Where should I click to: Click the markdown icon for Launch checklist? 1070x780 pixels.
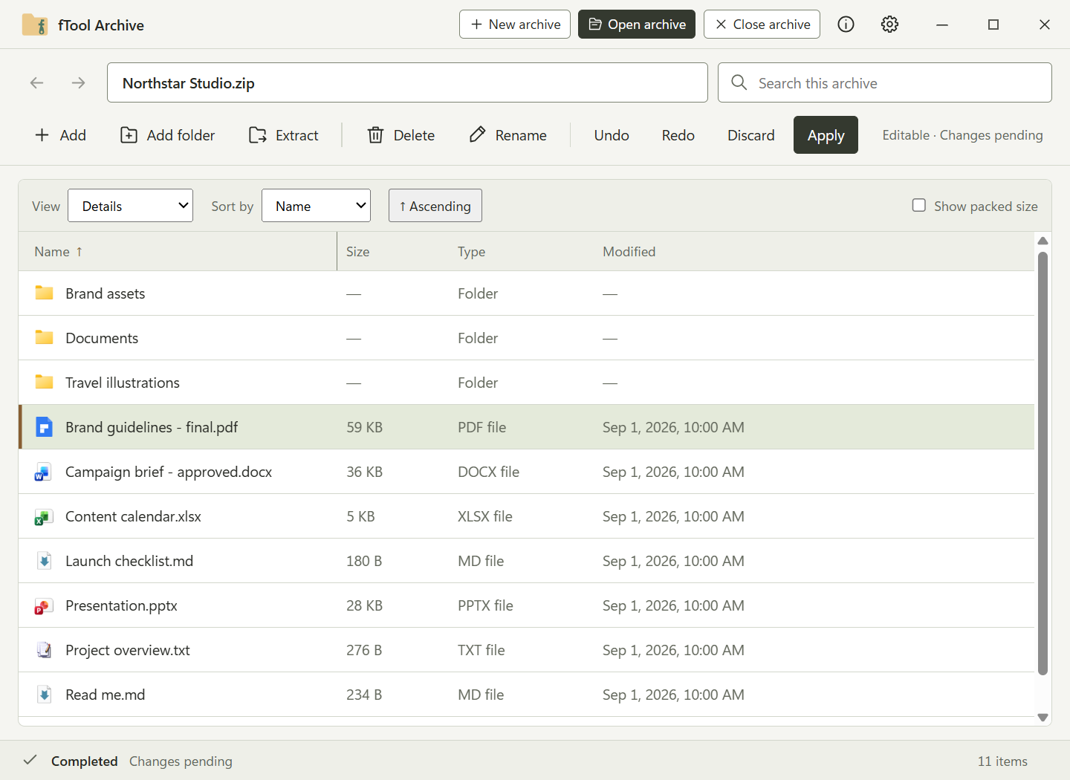45,561
